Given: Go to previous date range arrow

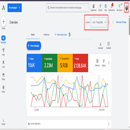Looking at the screenshot, I should coord(109,22).
